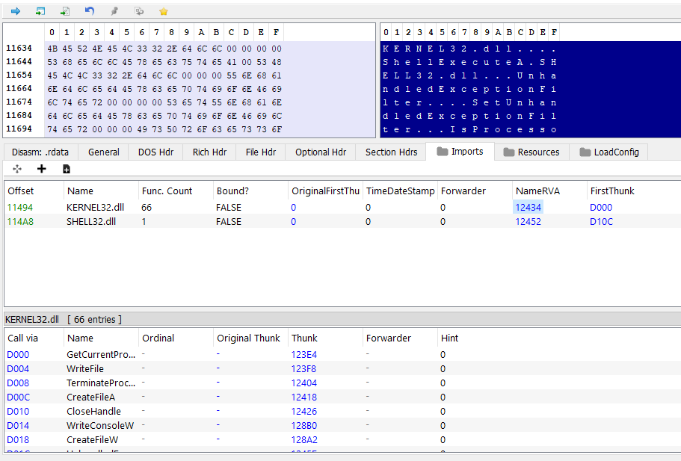Click the folder icon on the Imports tab
This screenshot has height=461, width=681.
(x=442, y=151)
